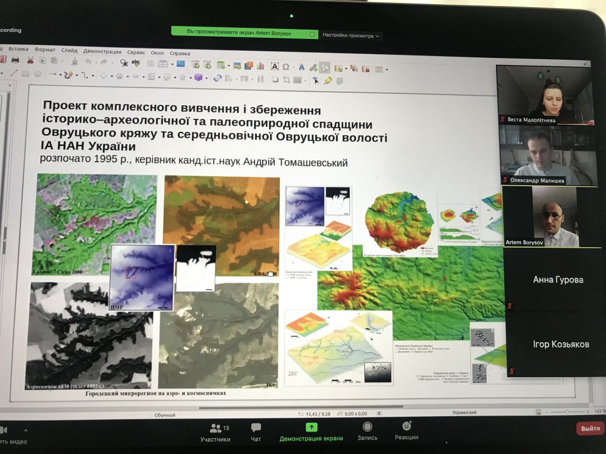Click the Duplicate Slide icon

[354, 69]
